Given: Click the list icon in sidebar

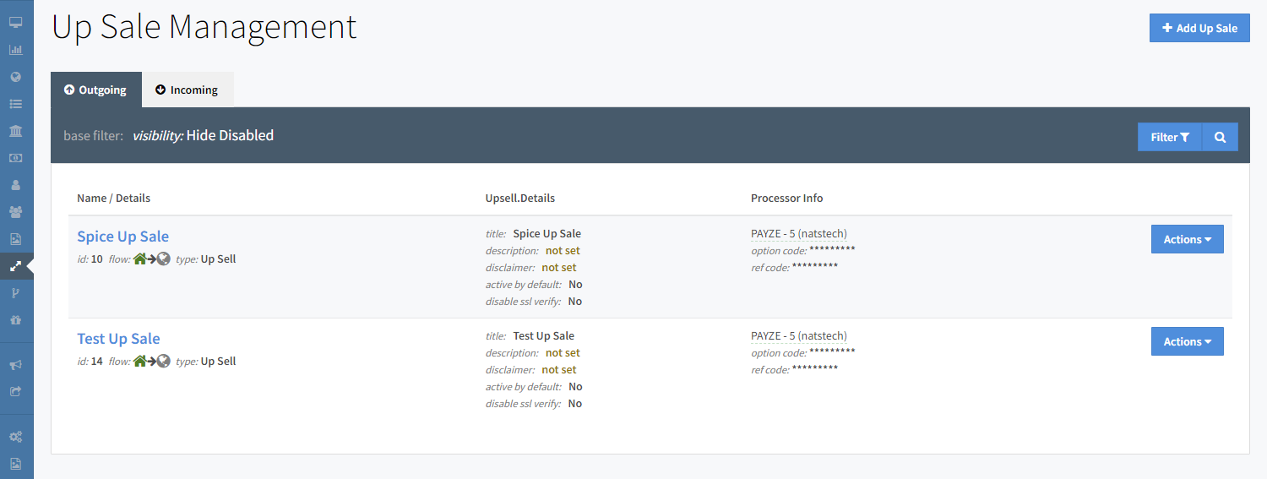Looking at the screenshot, I should click(15, 104).
